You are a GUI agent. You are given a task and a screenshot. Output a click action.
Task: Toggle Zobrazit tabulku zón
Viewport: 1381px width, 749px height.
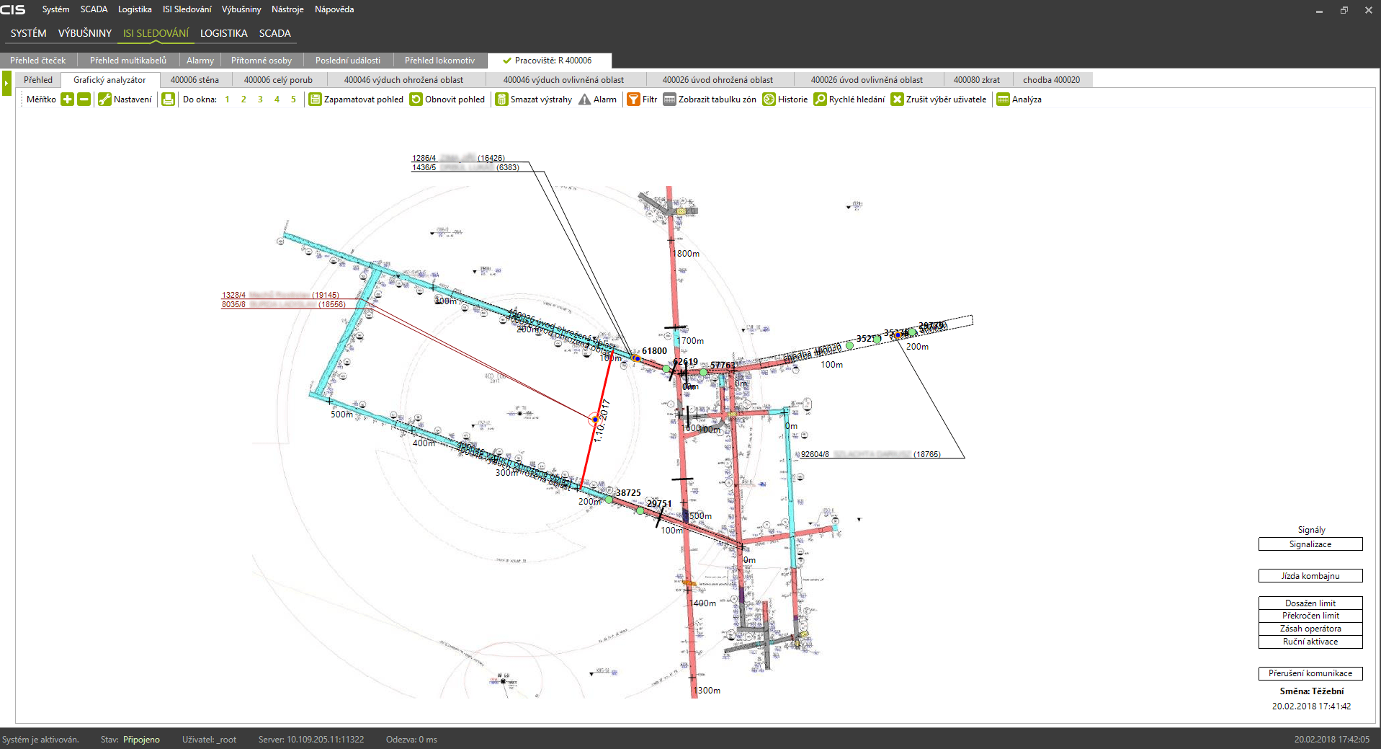tap(710, 99)
